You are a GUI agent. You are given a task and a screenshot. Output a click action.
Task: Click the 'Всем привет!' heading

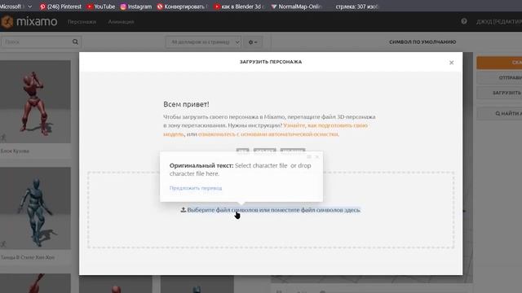[x=186, y=104]
